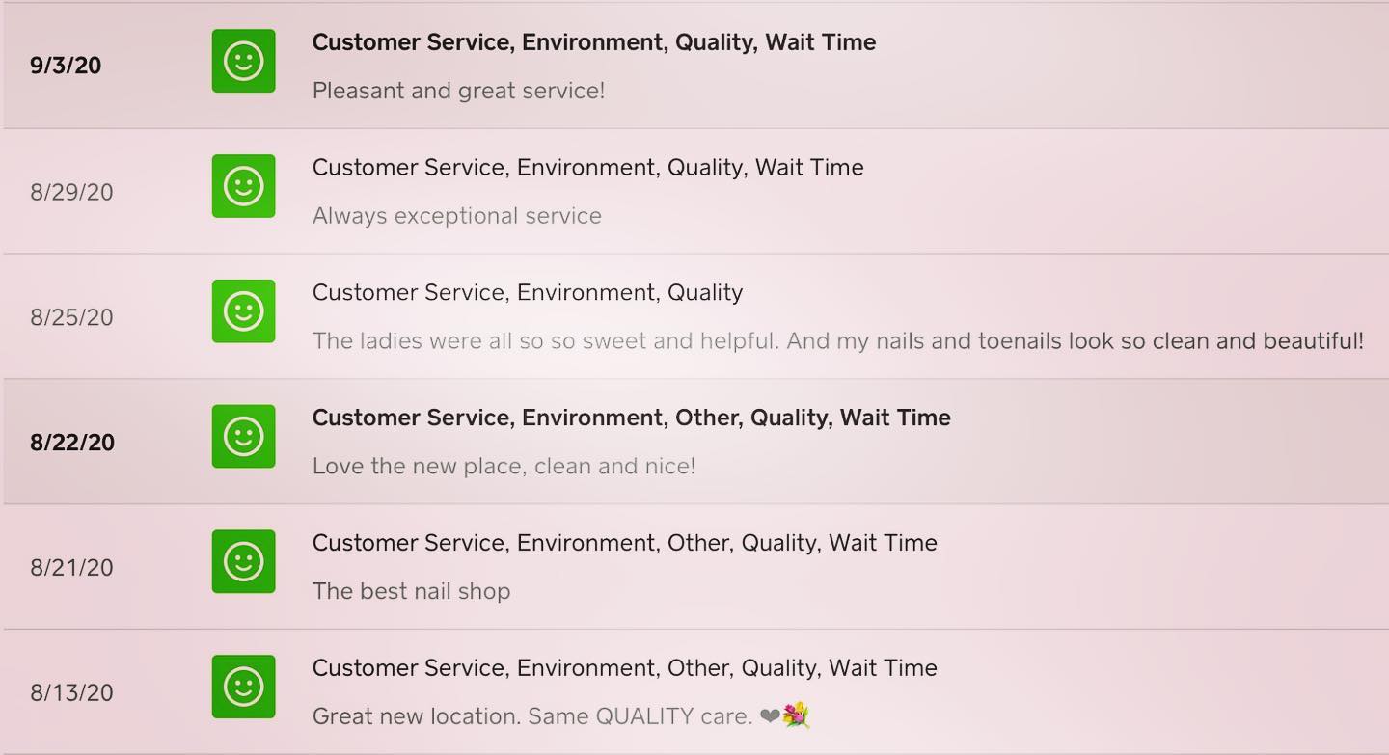The image size is (1389, 755).
Task: Open "The best nail shop" comment
Action: [x=411, y=591]
